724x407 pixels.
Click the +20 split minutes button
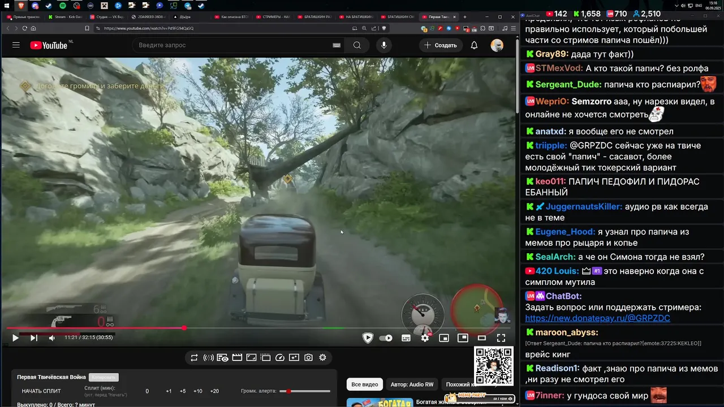214,391
